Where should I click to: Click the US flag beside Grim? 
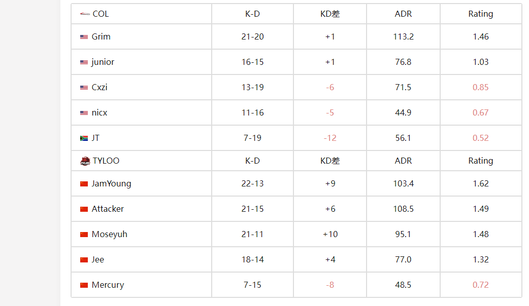[x=84, y=36]
